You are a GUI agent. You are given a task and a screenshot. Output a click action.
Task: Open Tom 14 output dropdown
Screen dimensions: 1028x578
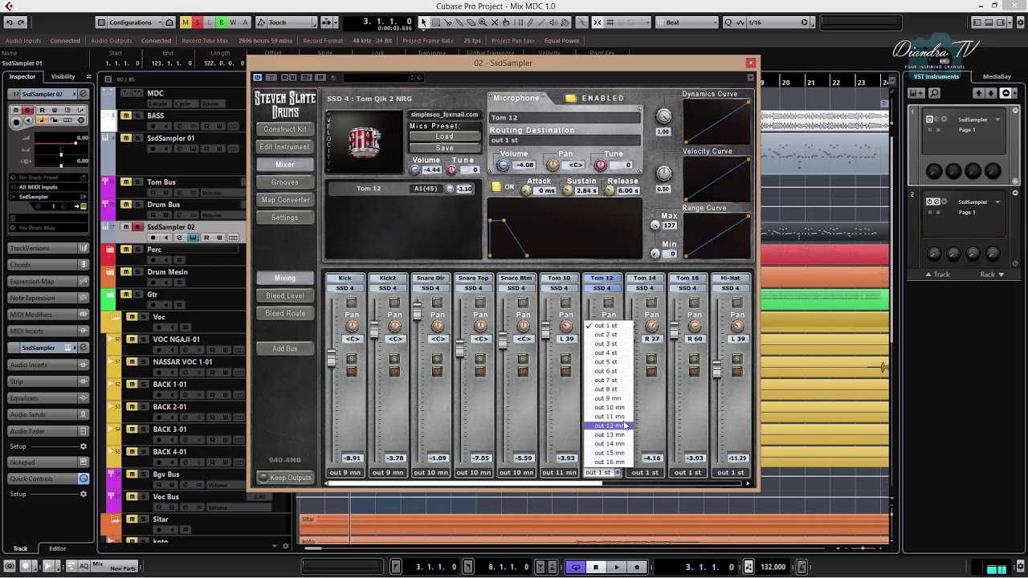click(x=644, y=473)
